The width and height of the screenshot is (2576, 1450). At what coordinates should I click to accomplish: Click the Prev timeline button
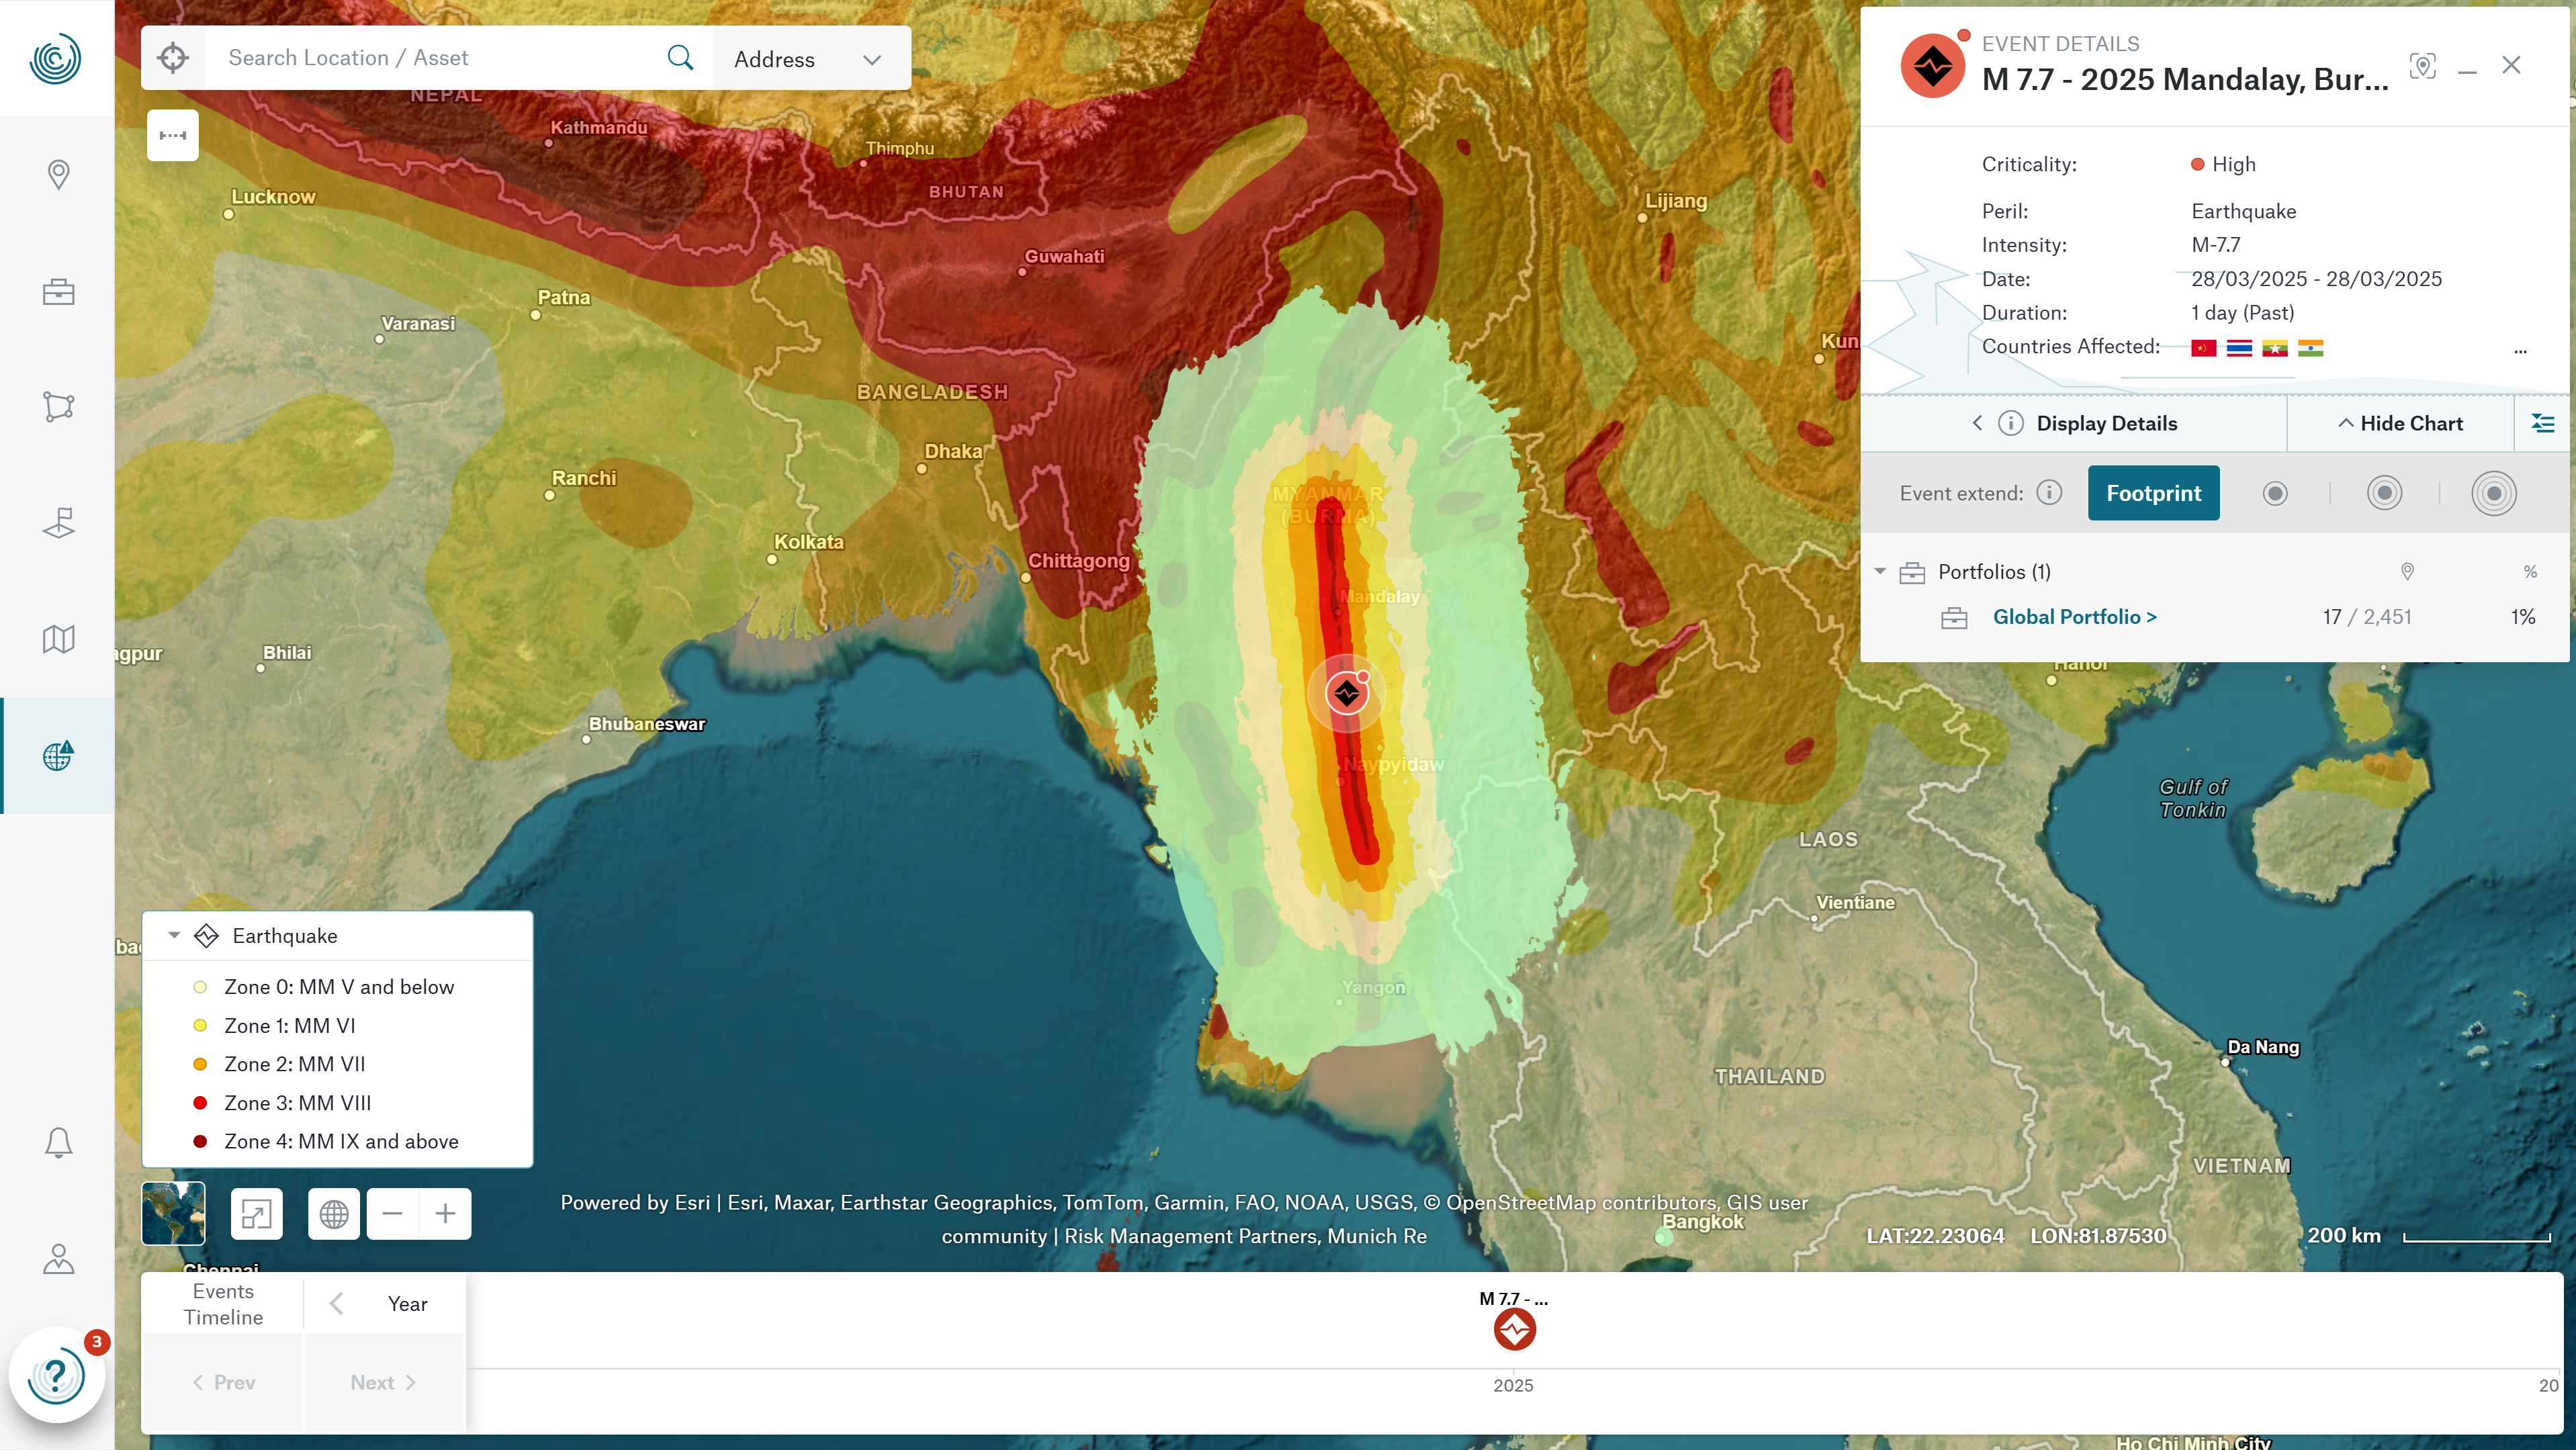point(223,1383)
